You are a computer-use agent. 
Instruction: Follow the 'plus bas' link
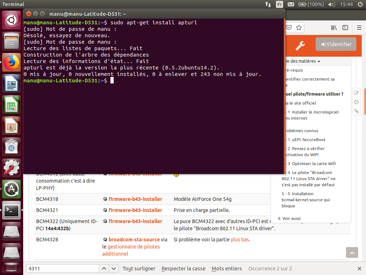pyautogui.click(x=240, y=240)
